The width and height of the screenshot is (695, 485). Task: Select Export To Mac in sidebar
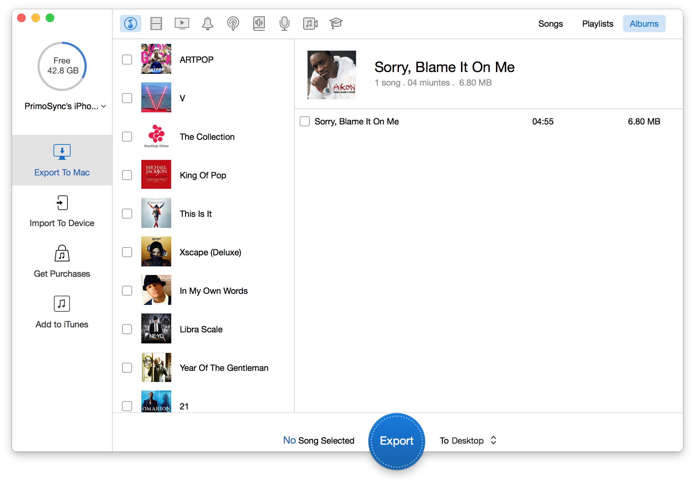point(62,160)
